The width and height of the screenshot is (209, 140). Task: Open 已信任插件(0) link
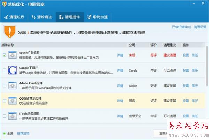[x=181, y=27]
